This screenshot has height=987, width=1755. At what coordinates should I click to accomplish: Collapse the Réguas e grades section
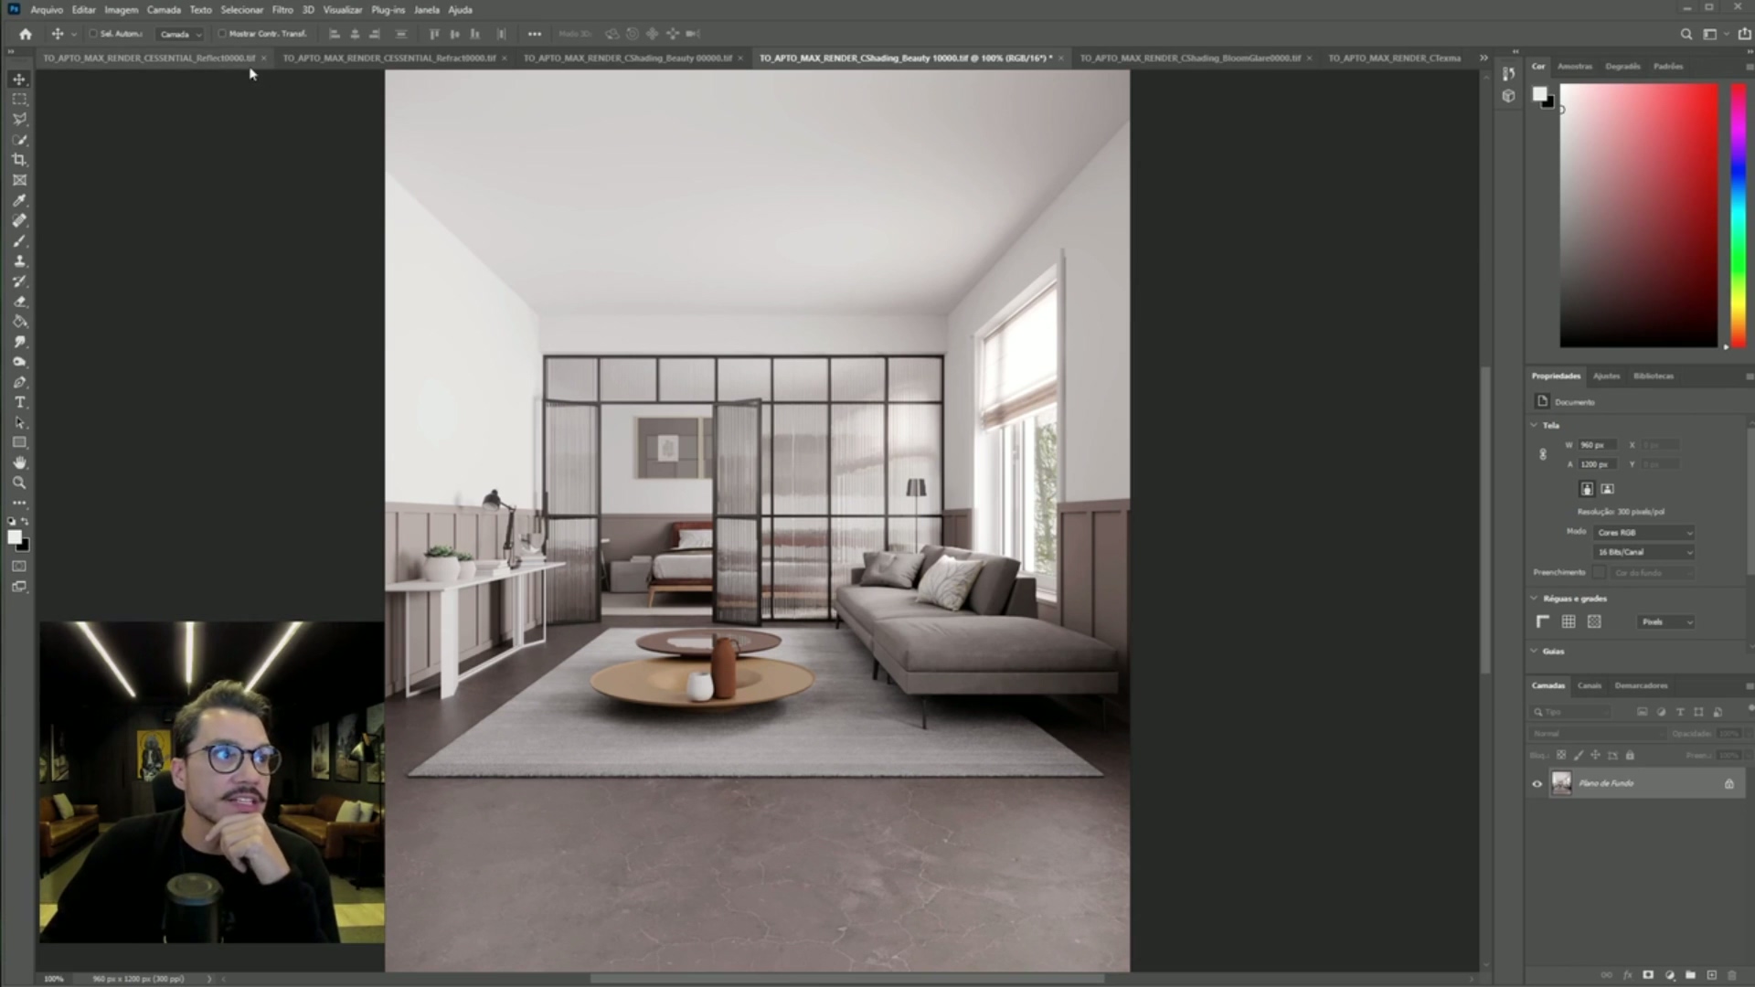(1535, 599)
